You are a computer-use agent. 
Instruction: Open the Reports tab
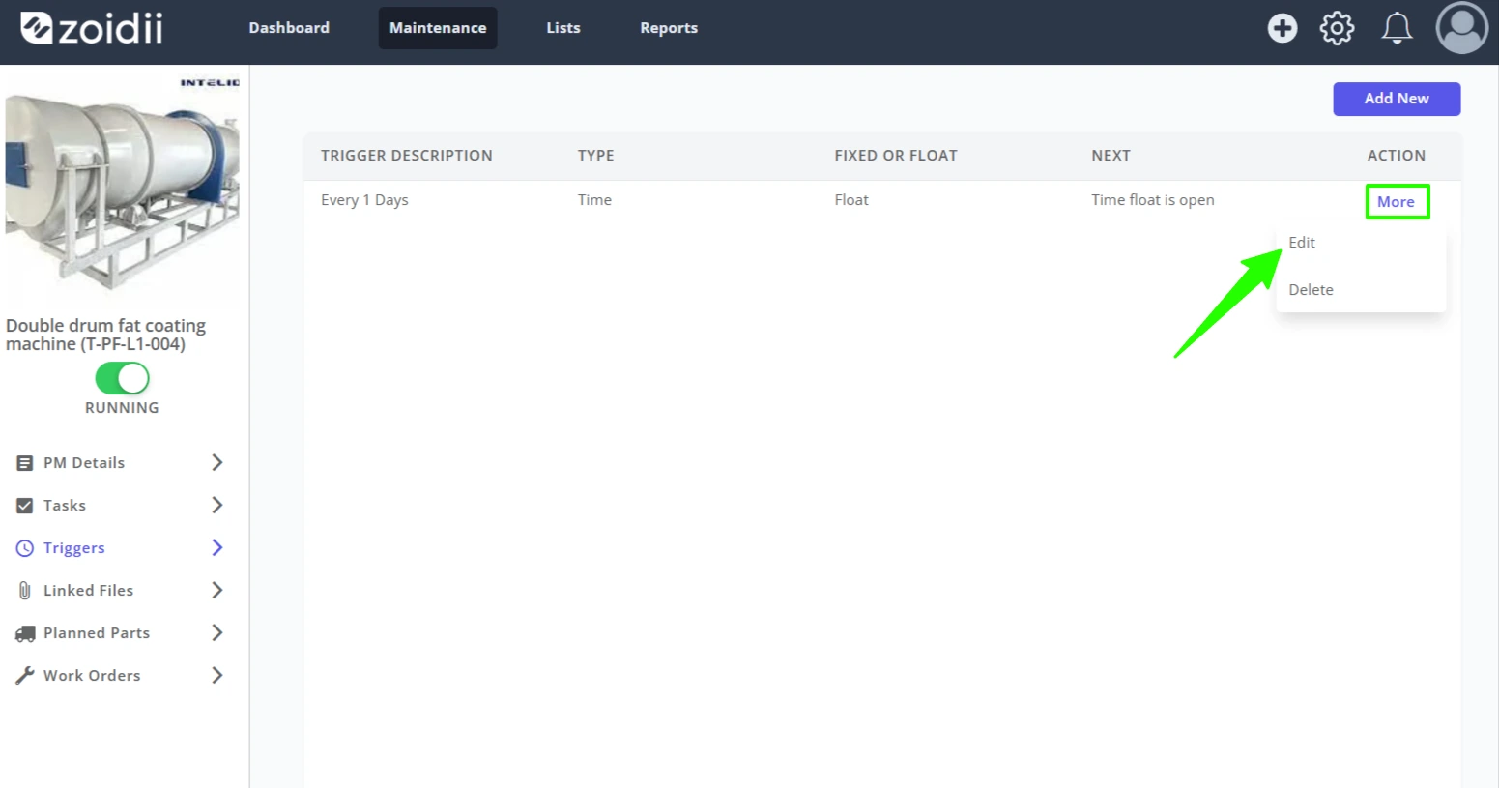click(669, 28)
